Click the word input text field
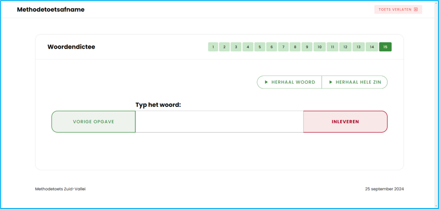Viewport: 439px width, 209px height. pos(219,122)
